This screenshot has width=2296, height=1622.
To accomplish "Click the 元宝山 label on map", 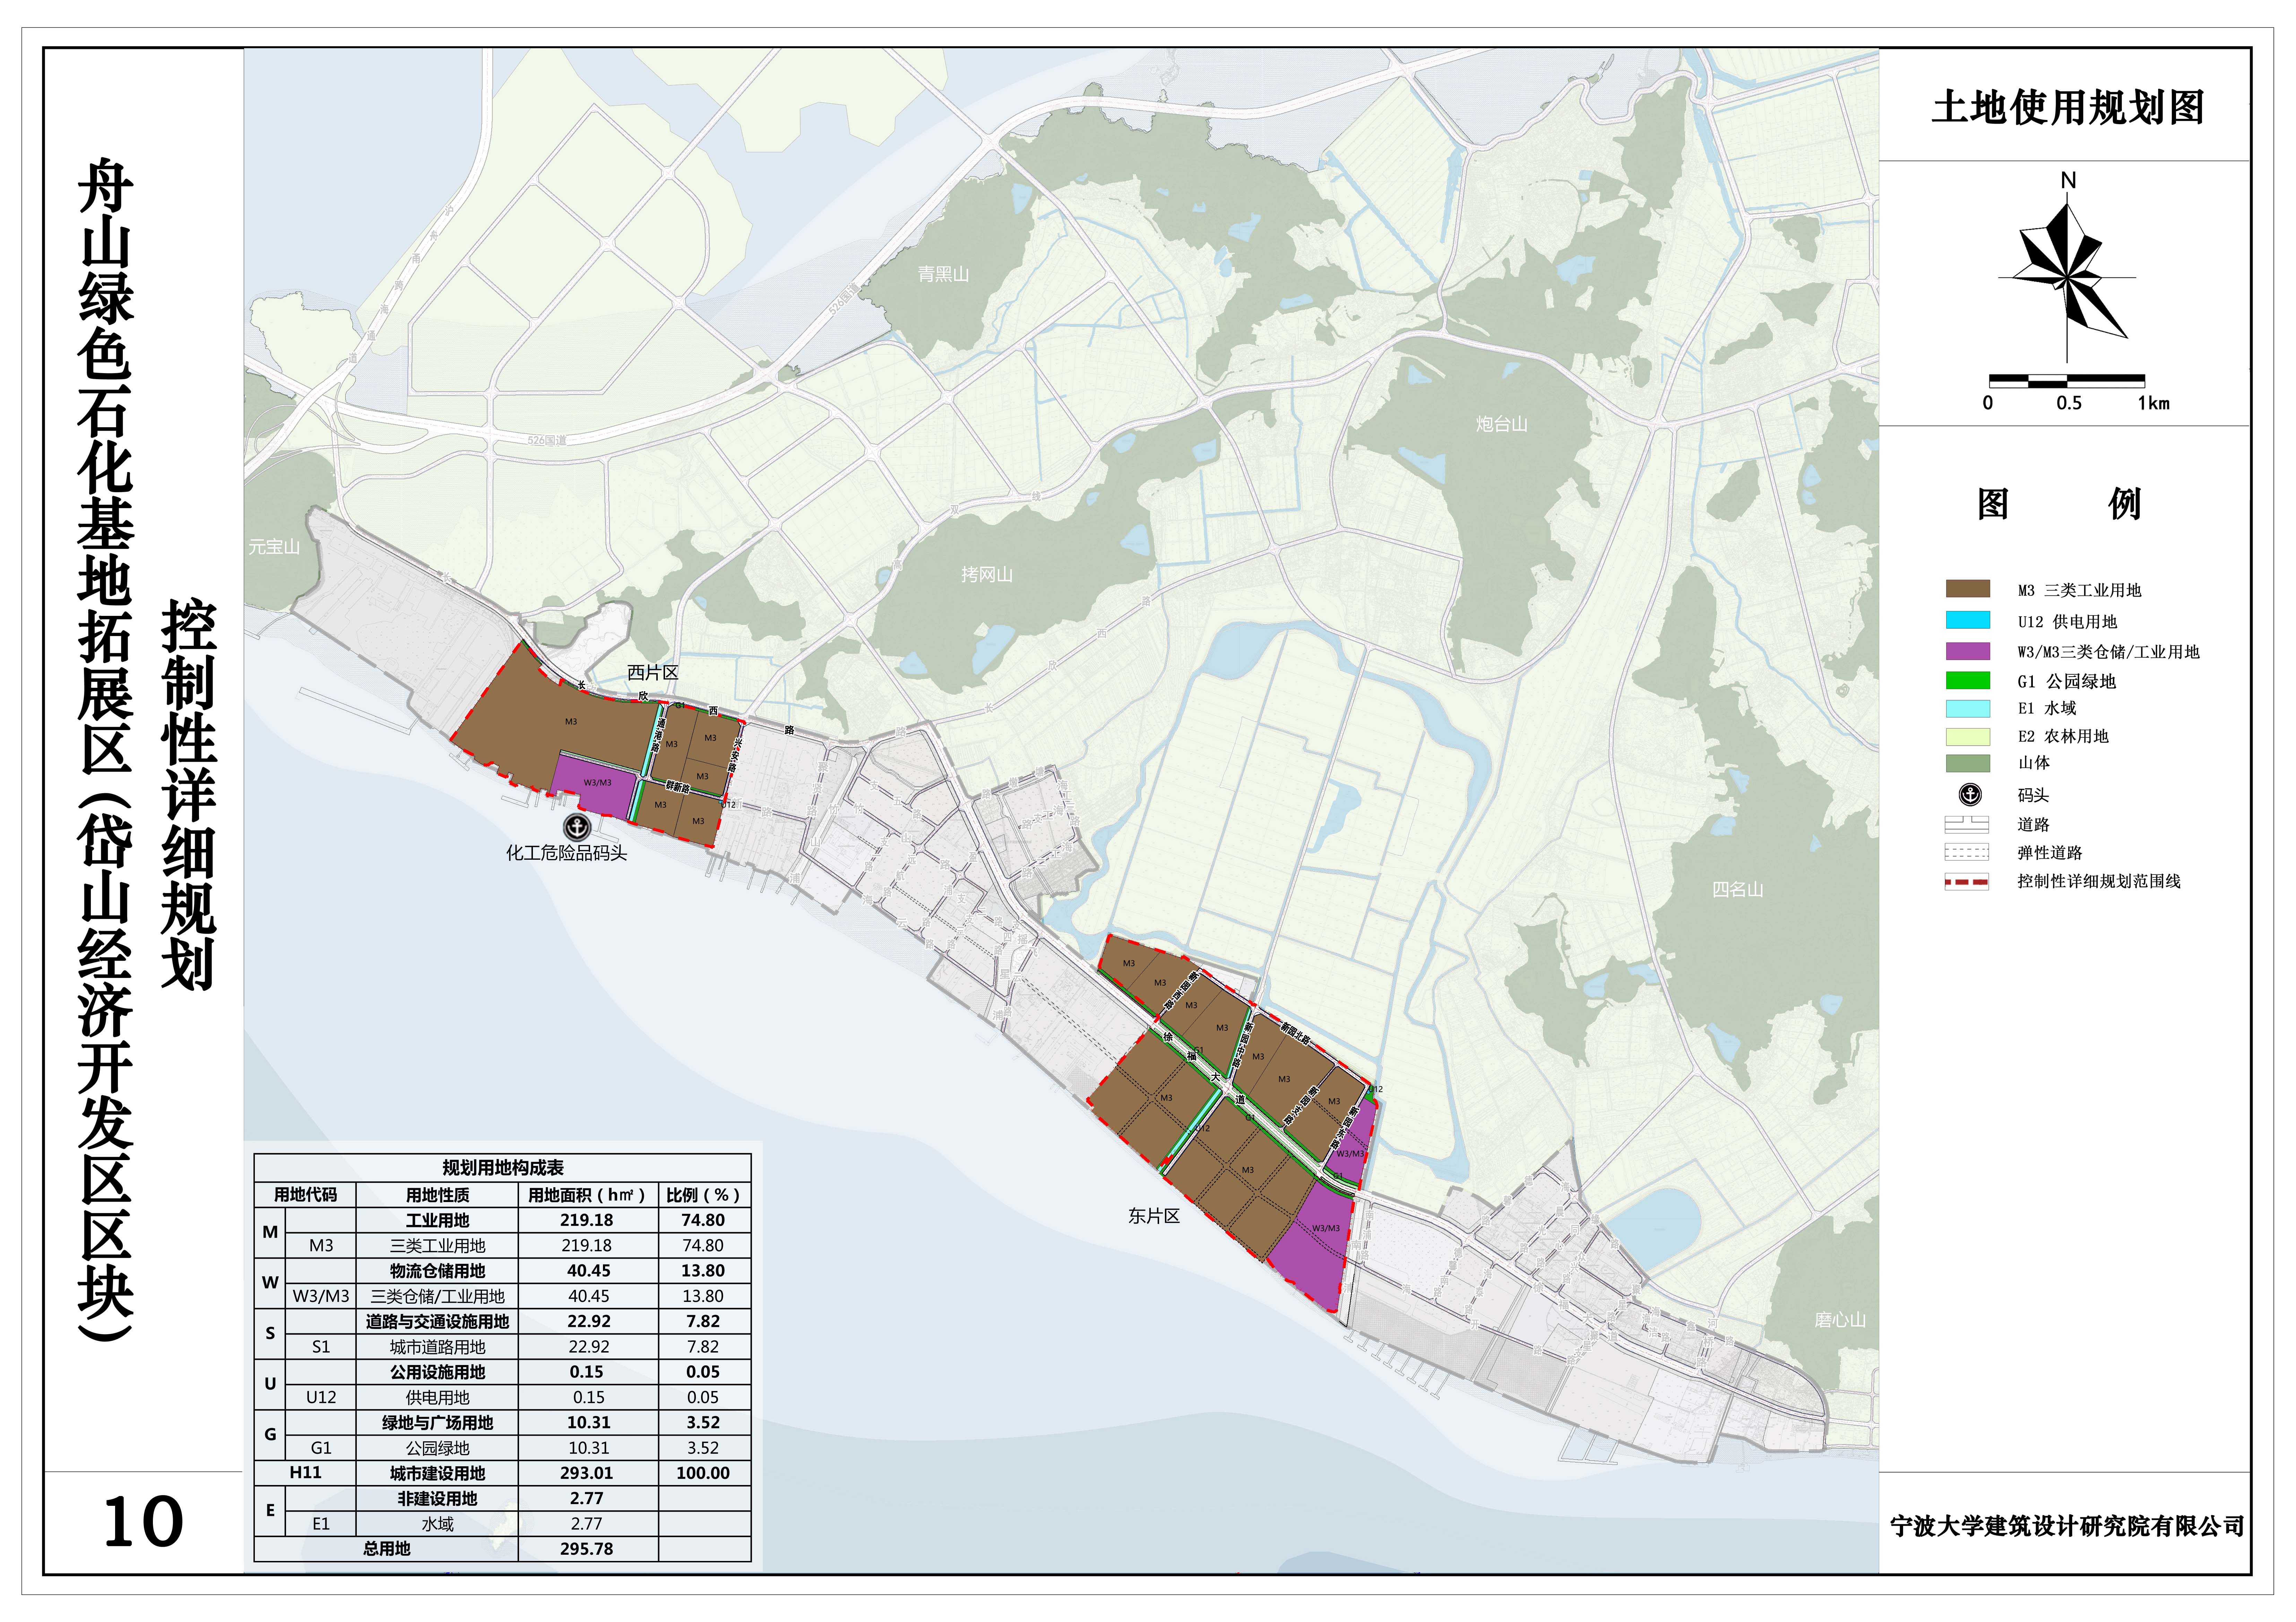I will (x=274, y=547).
